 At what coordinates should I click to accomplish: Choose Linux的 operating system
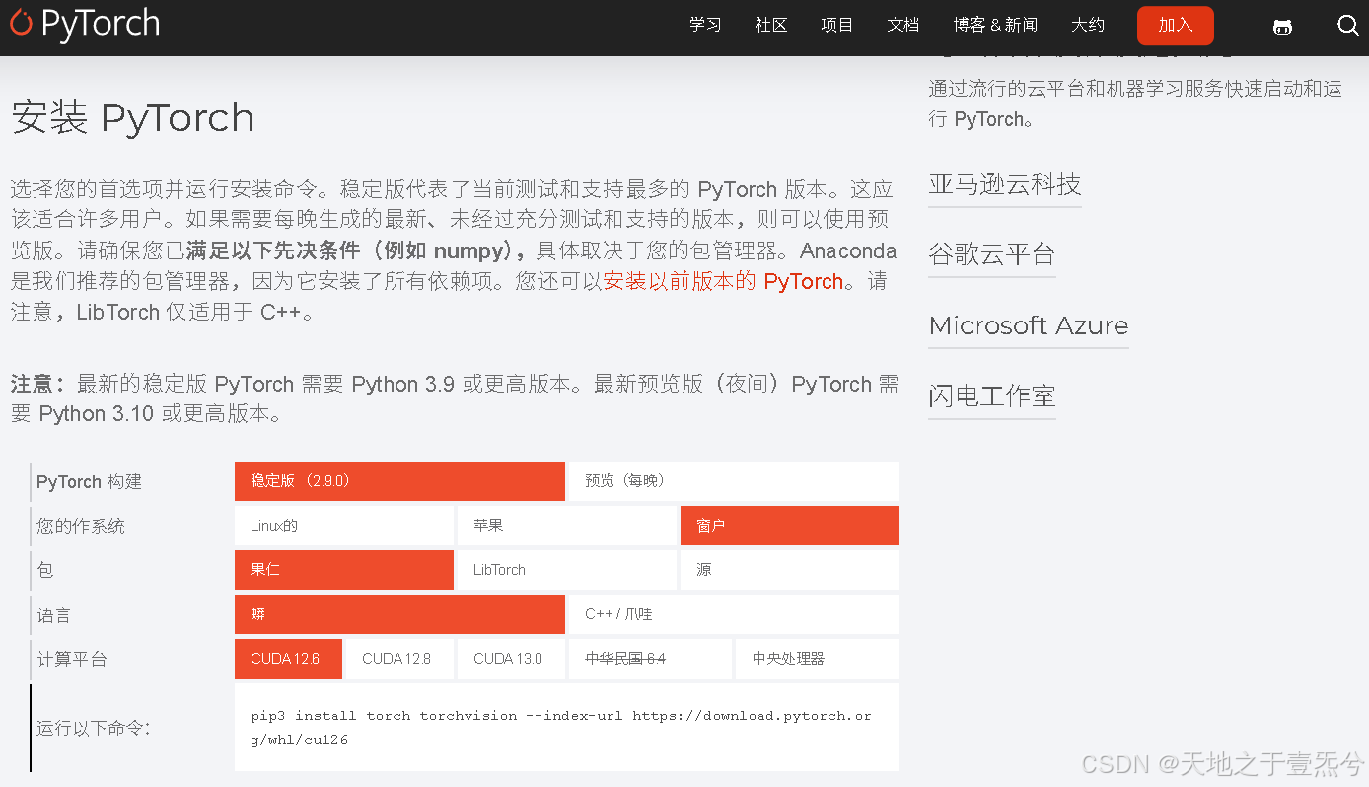tap(344, 526)
